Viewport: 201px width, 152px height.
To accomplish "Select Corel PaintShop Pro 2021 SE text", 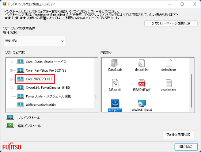I will (46, 71).
